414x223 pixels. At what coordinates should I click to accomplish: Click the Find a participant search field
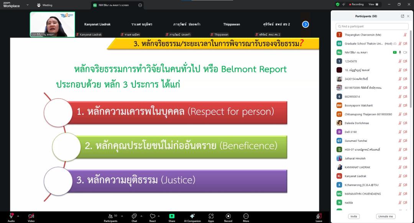click(372, 26)
